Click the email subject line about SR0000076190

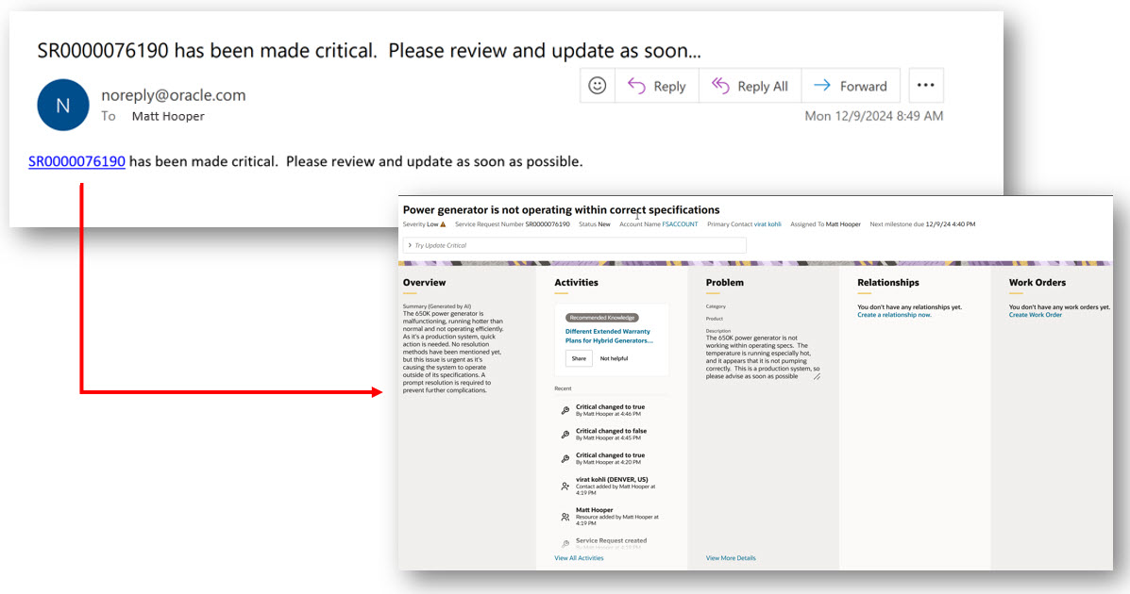(x=369, y=51)
